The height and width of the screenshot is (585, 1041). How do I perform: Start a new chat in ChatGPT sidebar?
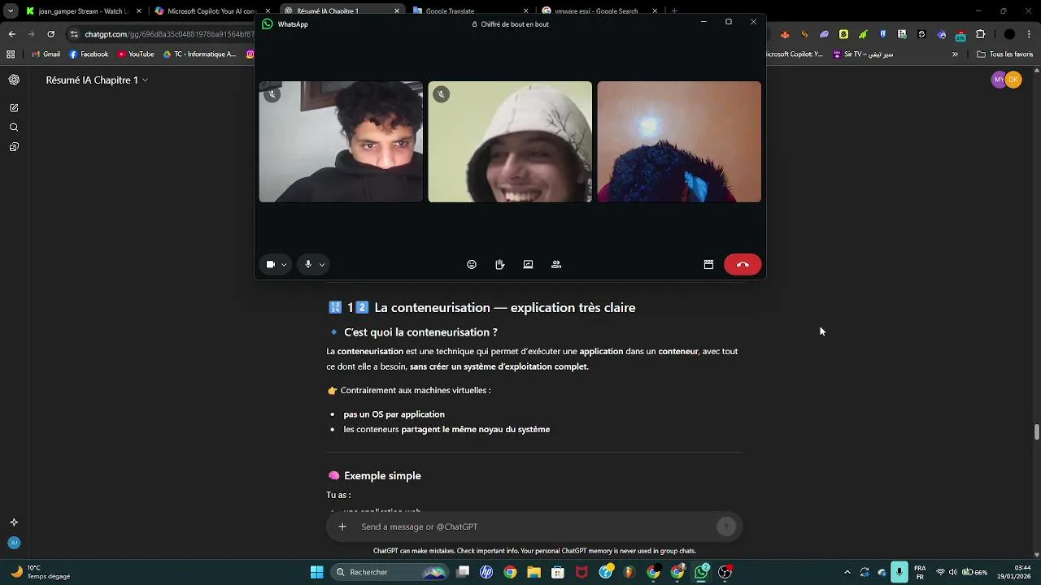click(x=14, y=107)
